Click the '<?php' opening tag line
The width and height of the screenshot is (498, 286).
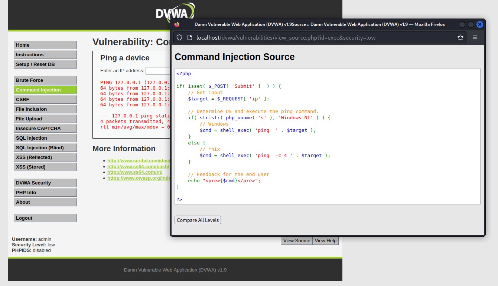click(184, 74)
